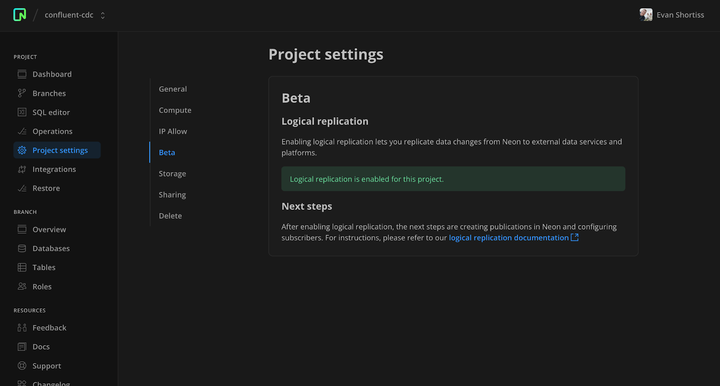
Task: View Operations page
Action: tap(52, 131)
